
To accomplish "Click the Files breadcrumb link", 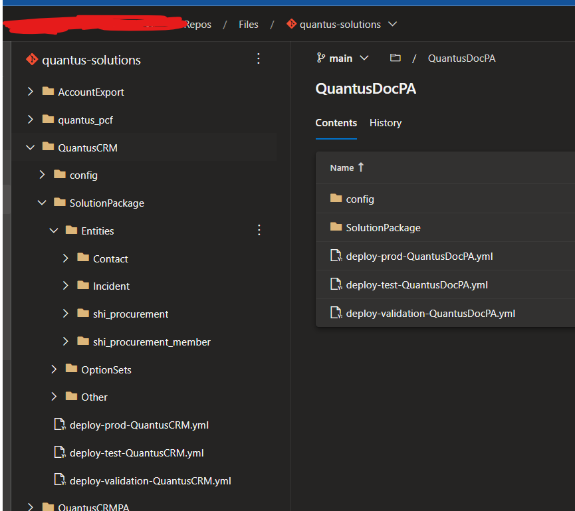I will 248,23.
